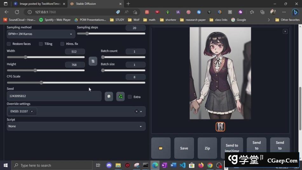
Task: Close the image preview with X icon
Action: tap(285, 31)
